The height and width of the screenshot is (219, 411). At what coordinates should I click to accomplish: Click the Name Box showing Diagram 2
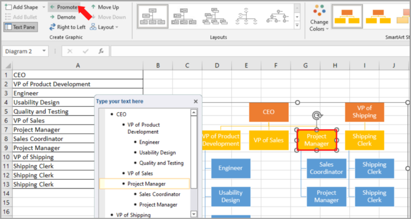point(22,51)
